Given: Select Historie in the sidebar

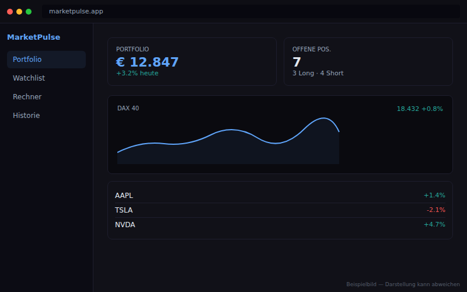Looking at the screenshot, I should (x=47, y=116).
